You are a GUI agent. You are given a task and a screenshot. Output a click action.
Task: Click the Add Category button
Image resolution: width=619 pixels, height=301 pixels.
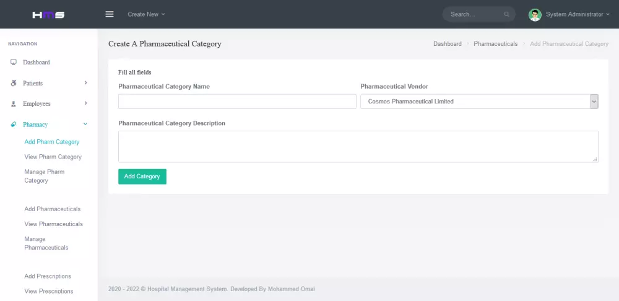point(142,177)
